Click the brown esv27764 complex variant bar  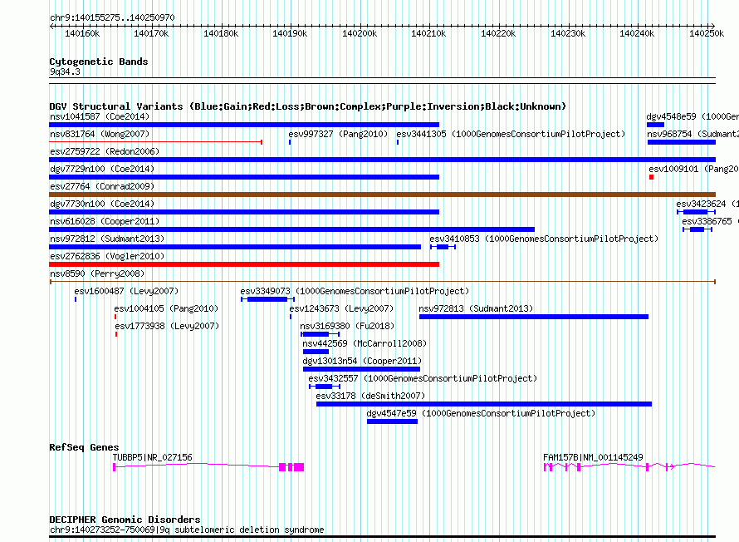[x=382, y=195]
